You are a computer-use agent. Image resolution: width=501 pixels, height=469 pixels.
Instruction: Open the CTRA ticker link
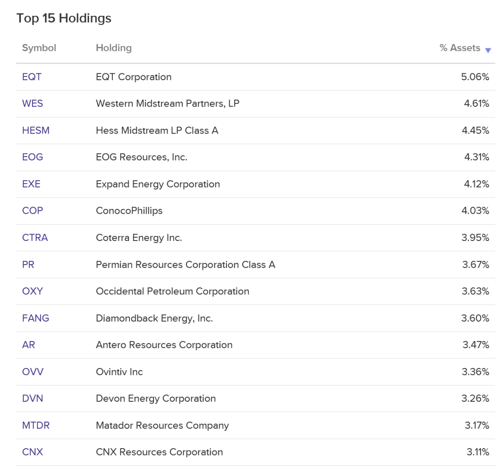(x=35, y=238)
